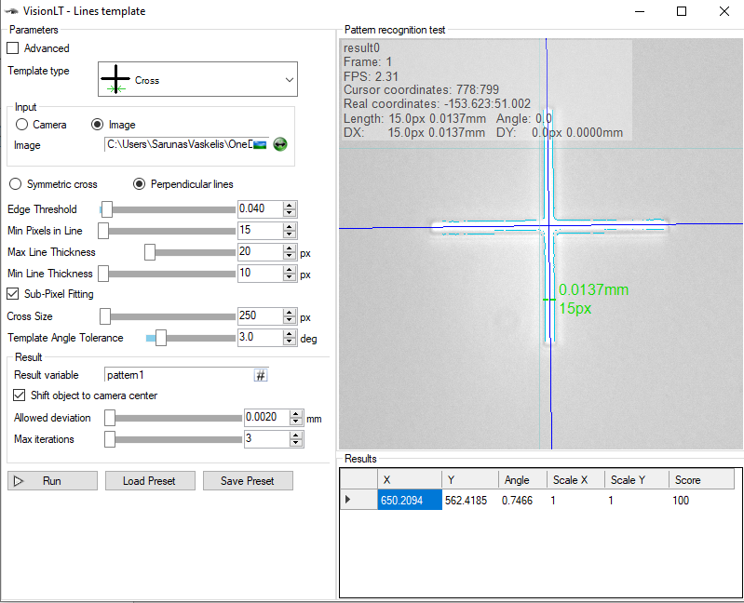Choose the Symmetric cross option
Screen dimensions: 744x603
coord(15,184)
